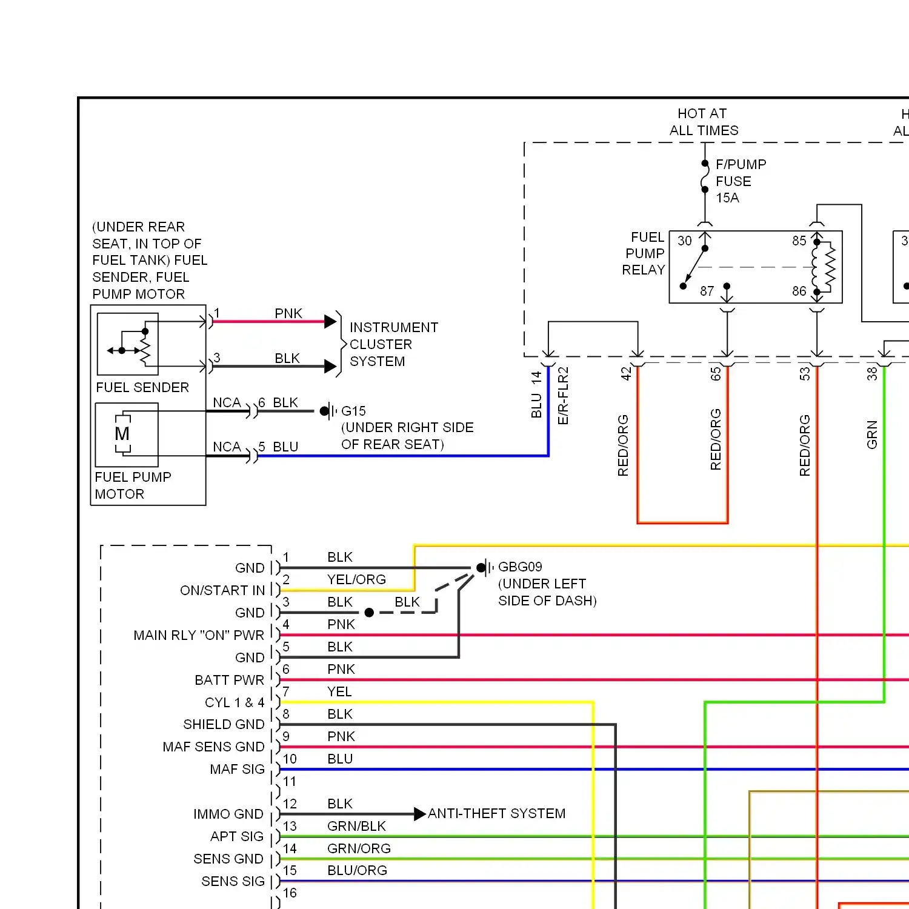The width and height of the screenshot is (909, 909).
Task: Click the 'YEL' wire label on pin 7
Action: (x=339, y=691)
